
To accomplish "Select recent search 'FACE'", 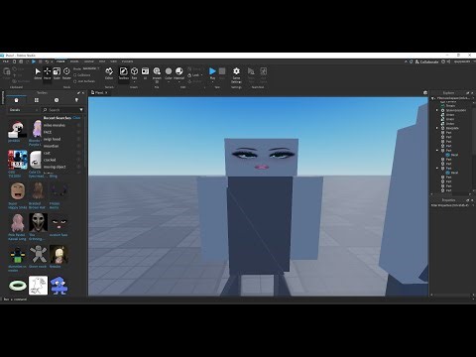I will (x=48, y=132).
